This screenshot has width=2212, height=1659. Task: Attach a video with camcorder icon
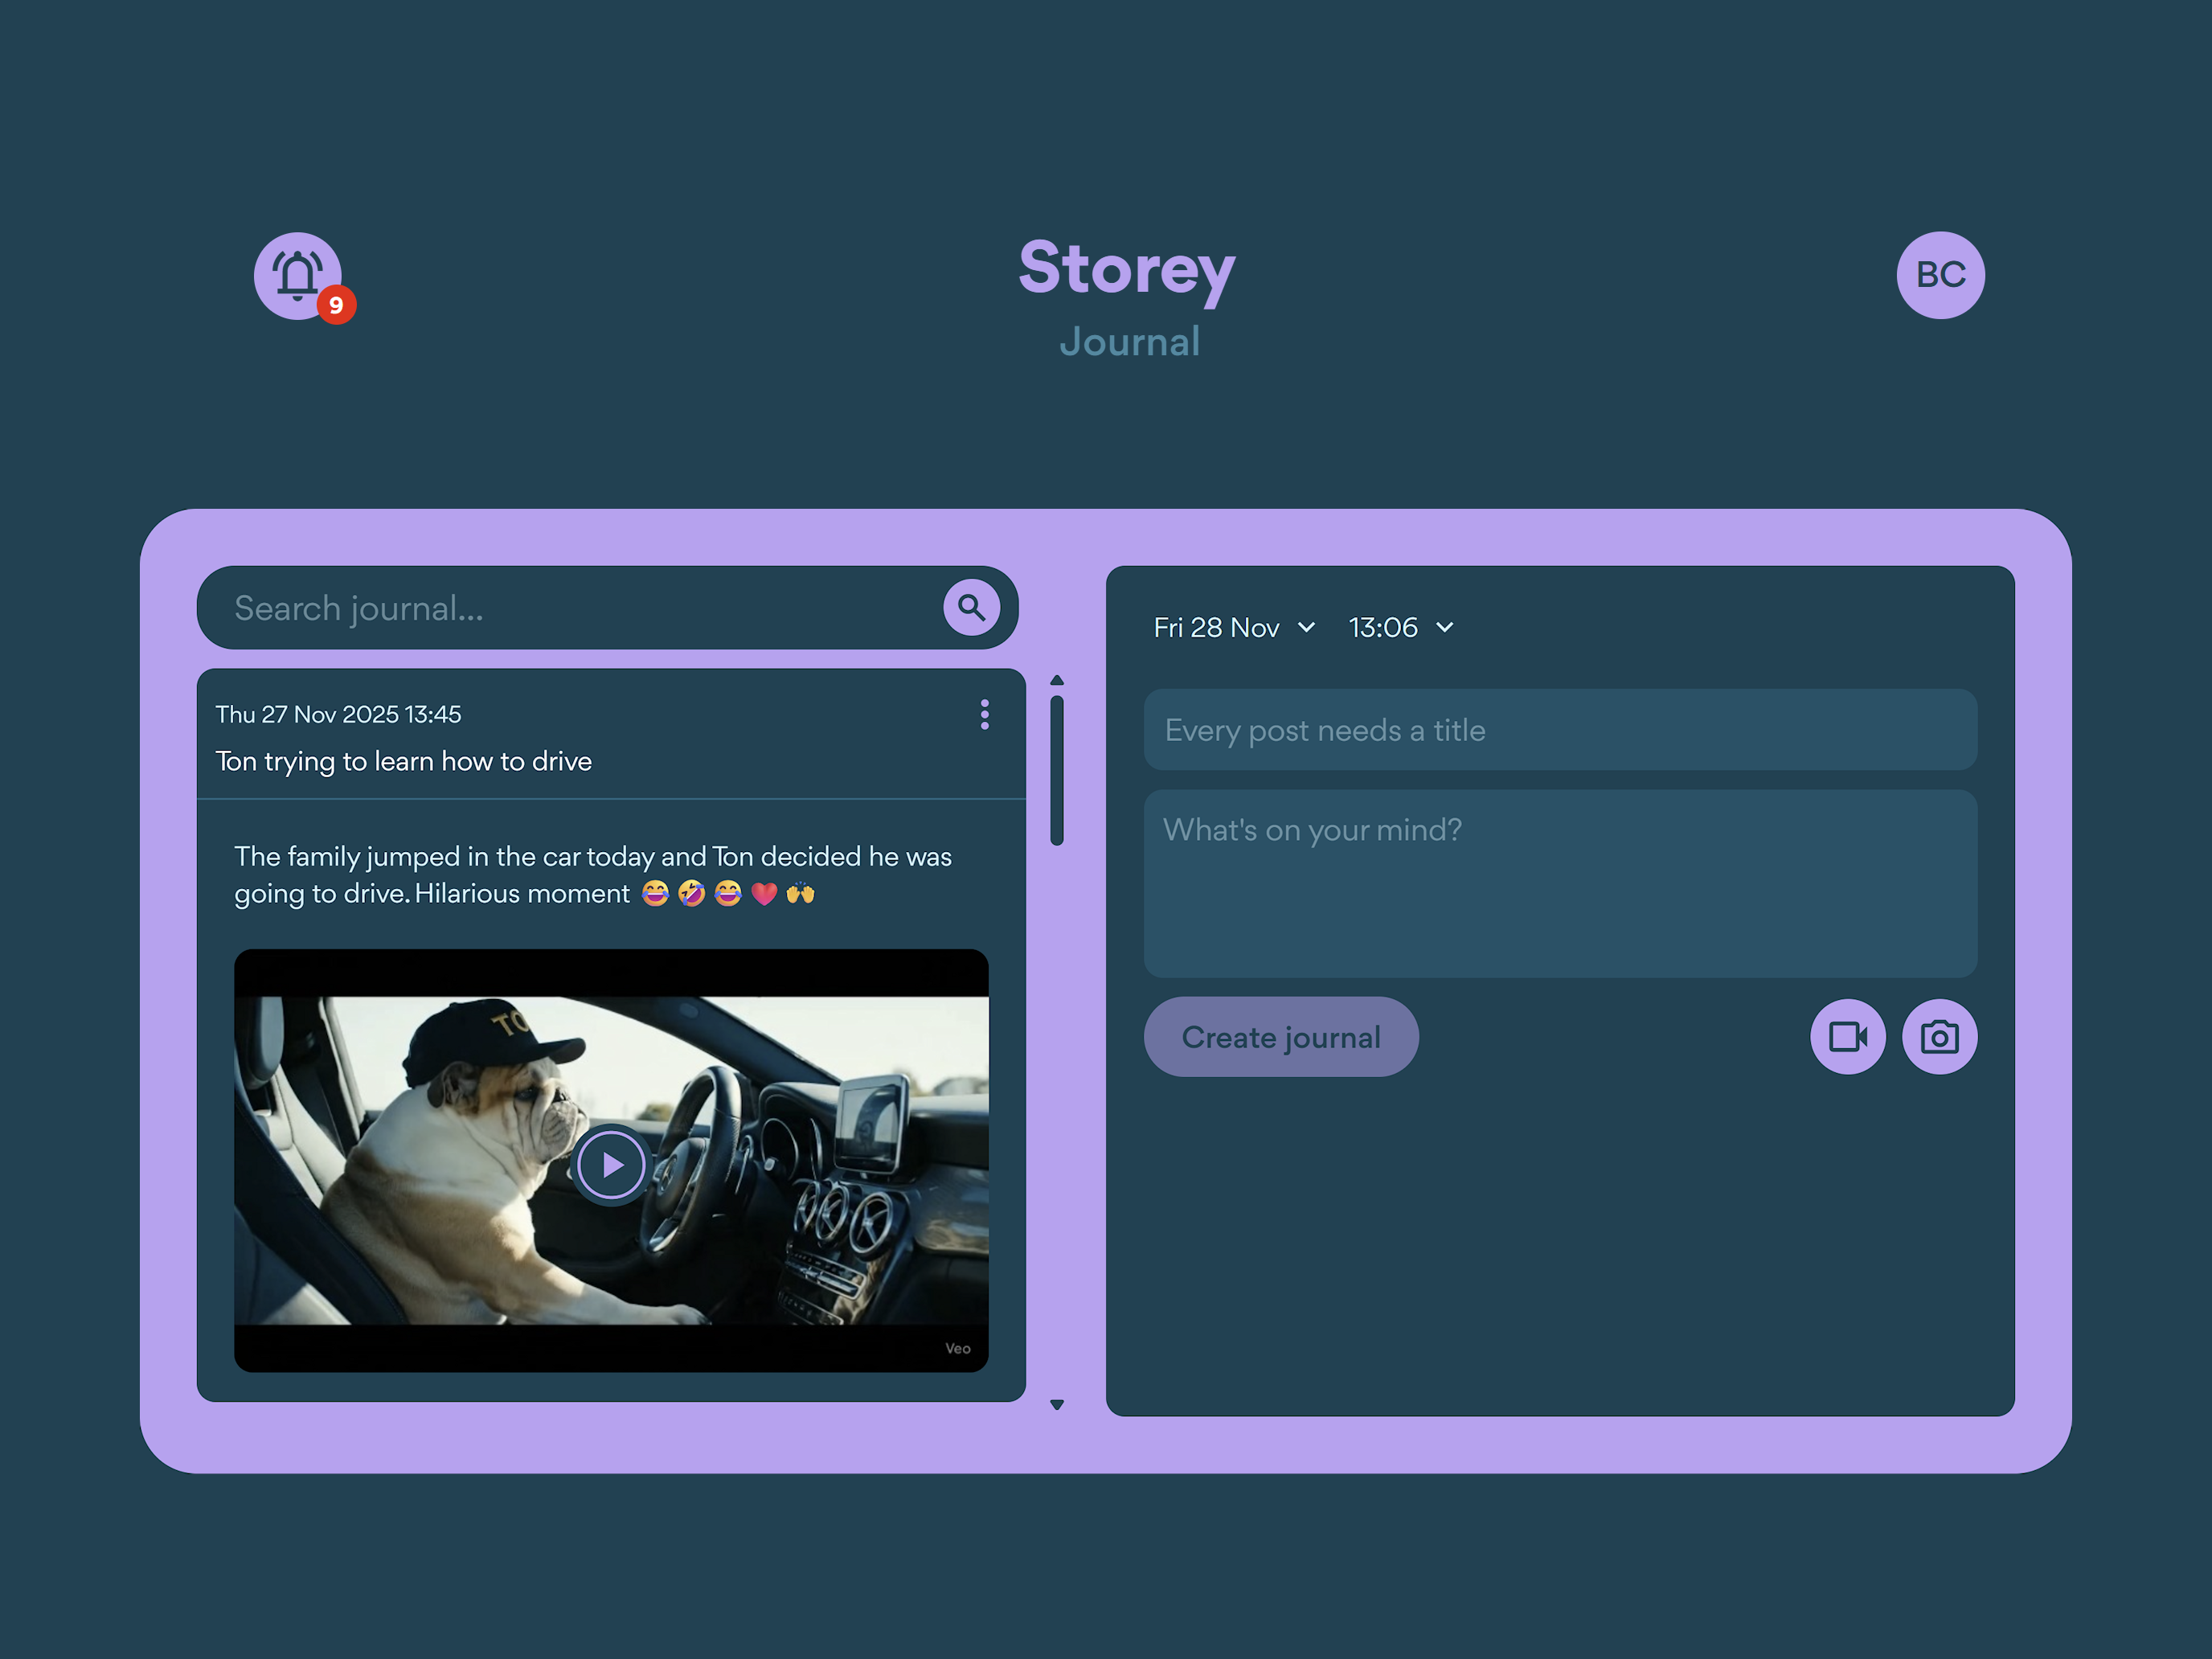tap(1848, 1037)
